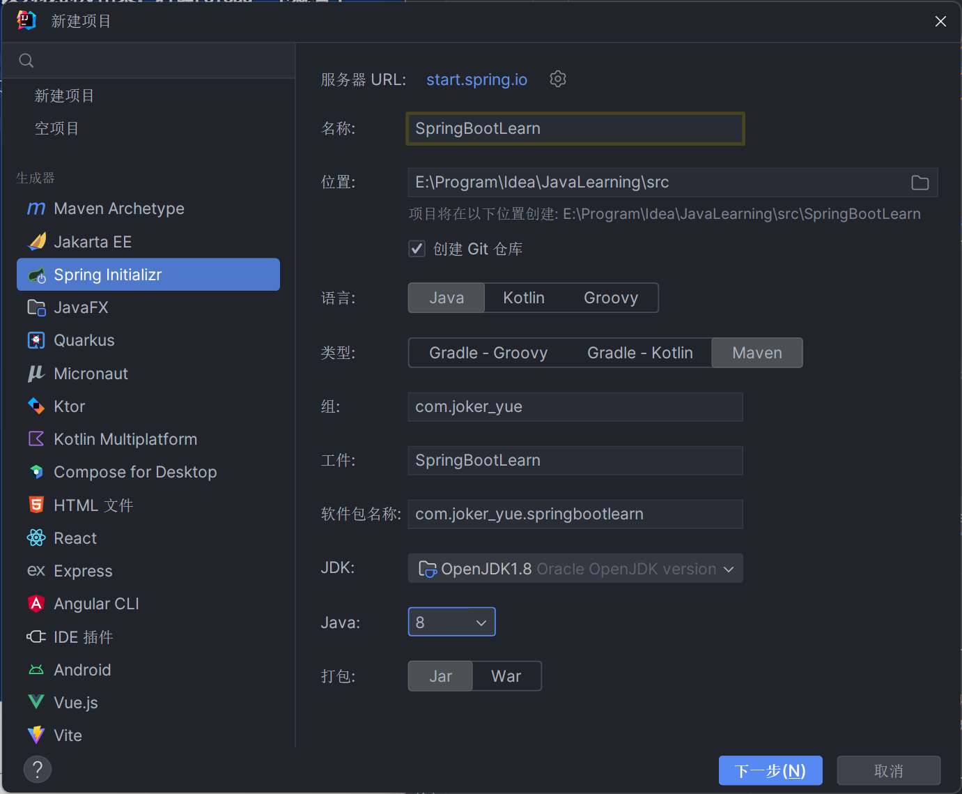962x794 pixels.
Task: Click the Jakarta EE sail icon
Action: click(x=36, y=241)
